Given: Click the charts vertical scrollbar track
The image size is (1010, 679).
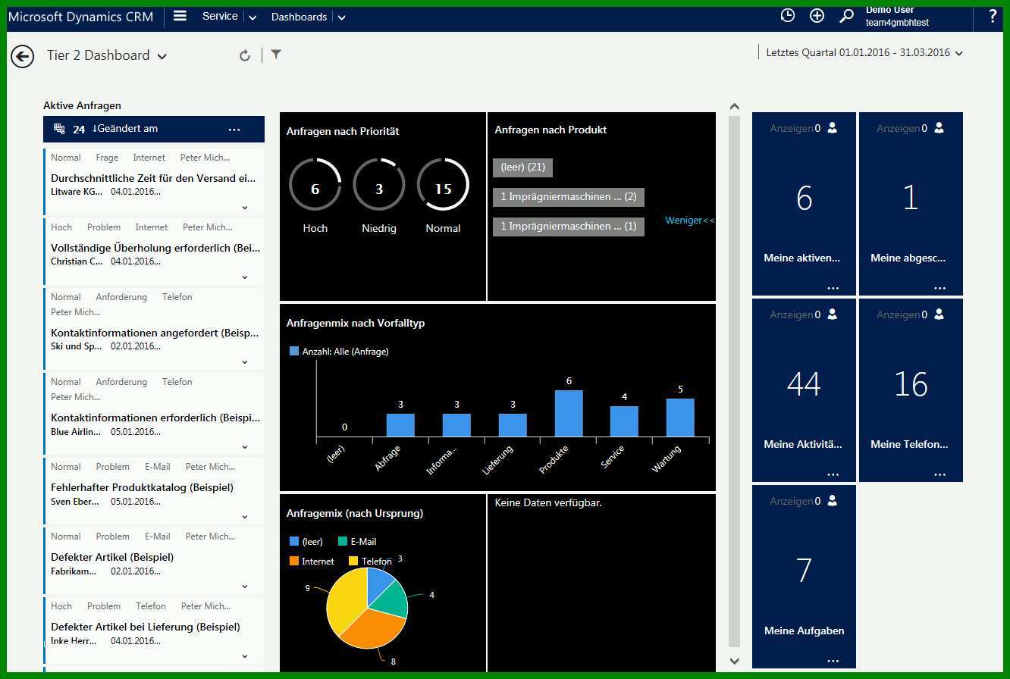Looking at the screenshot, I should coord(734,383).
